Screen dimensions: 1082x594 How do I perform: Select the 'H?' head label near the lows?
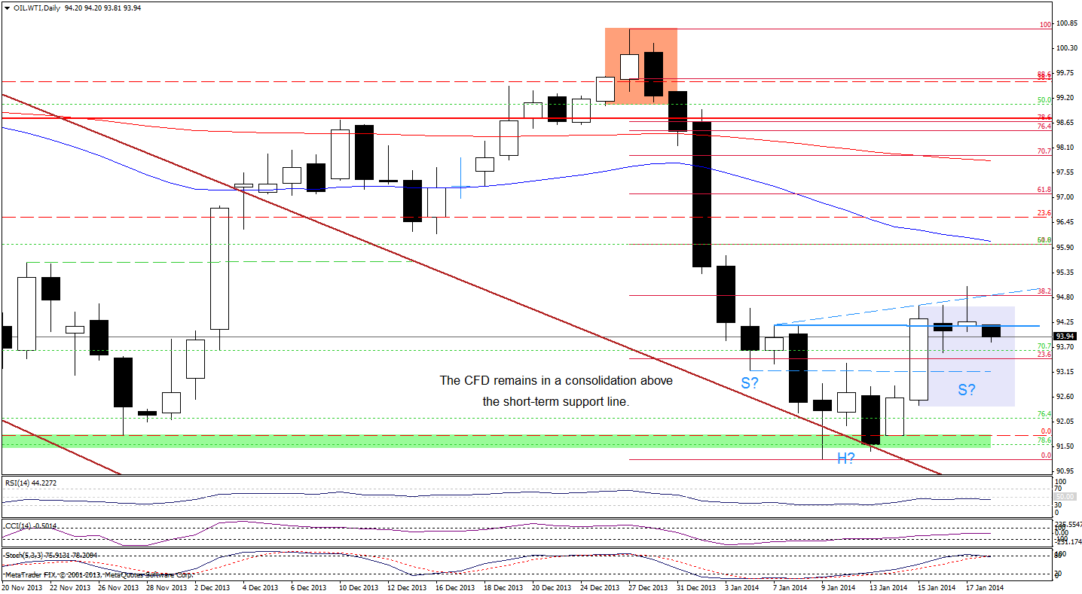click(846, 458)
